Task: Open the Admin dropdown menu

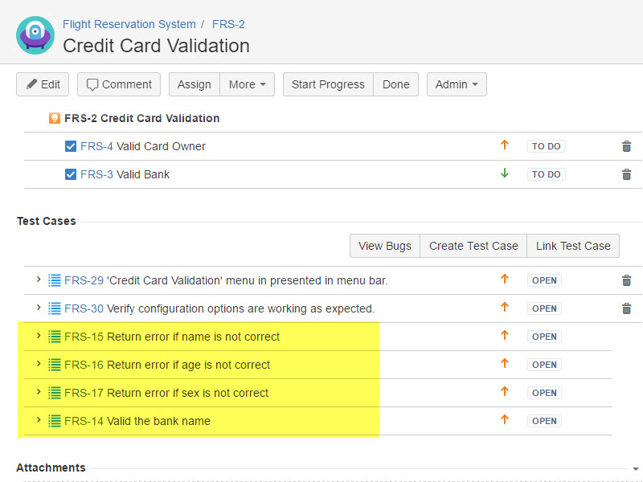Action: click(457, 84)
